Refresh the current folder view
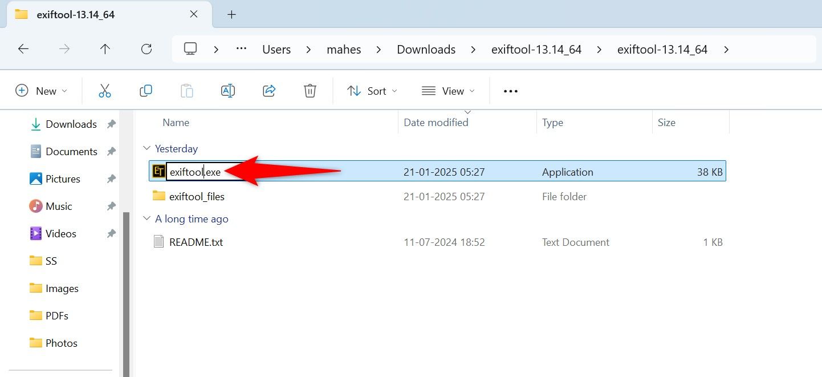Viewport: 822px width, 377px height. [x=147, y=49]
